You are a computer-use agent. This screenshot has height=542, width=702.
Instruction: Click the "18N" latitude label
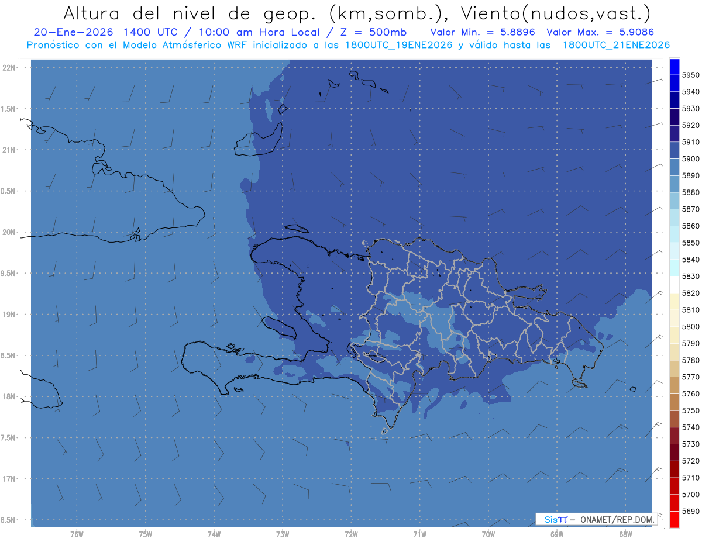[10, 397]
